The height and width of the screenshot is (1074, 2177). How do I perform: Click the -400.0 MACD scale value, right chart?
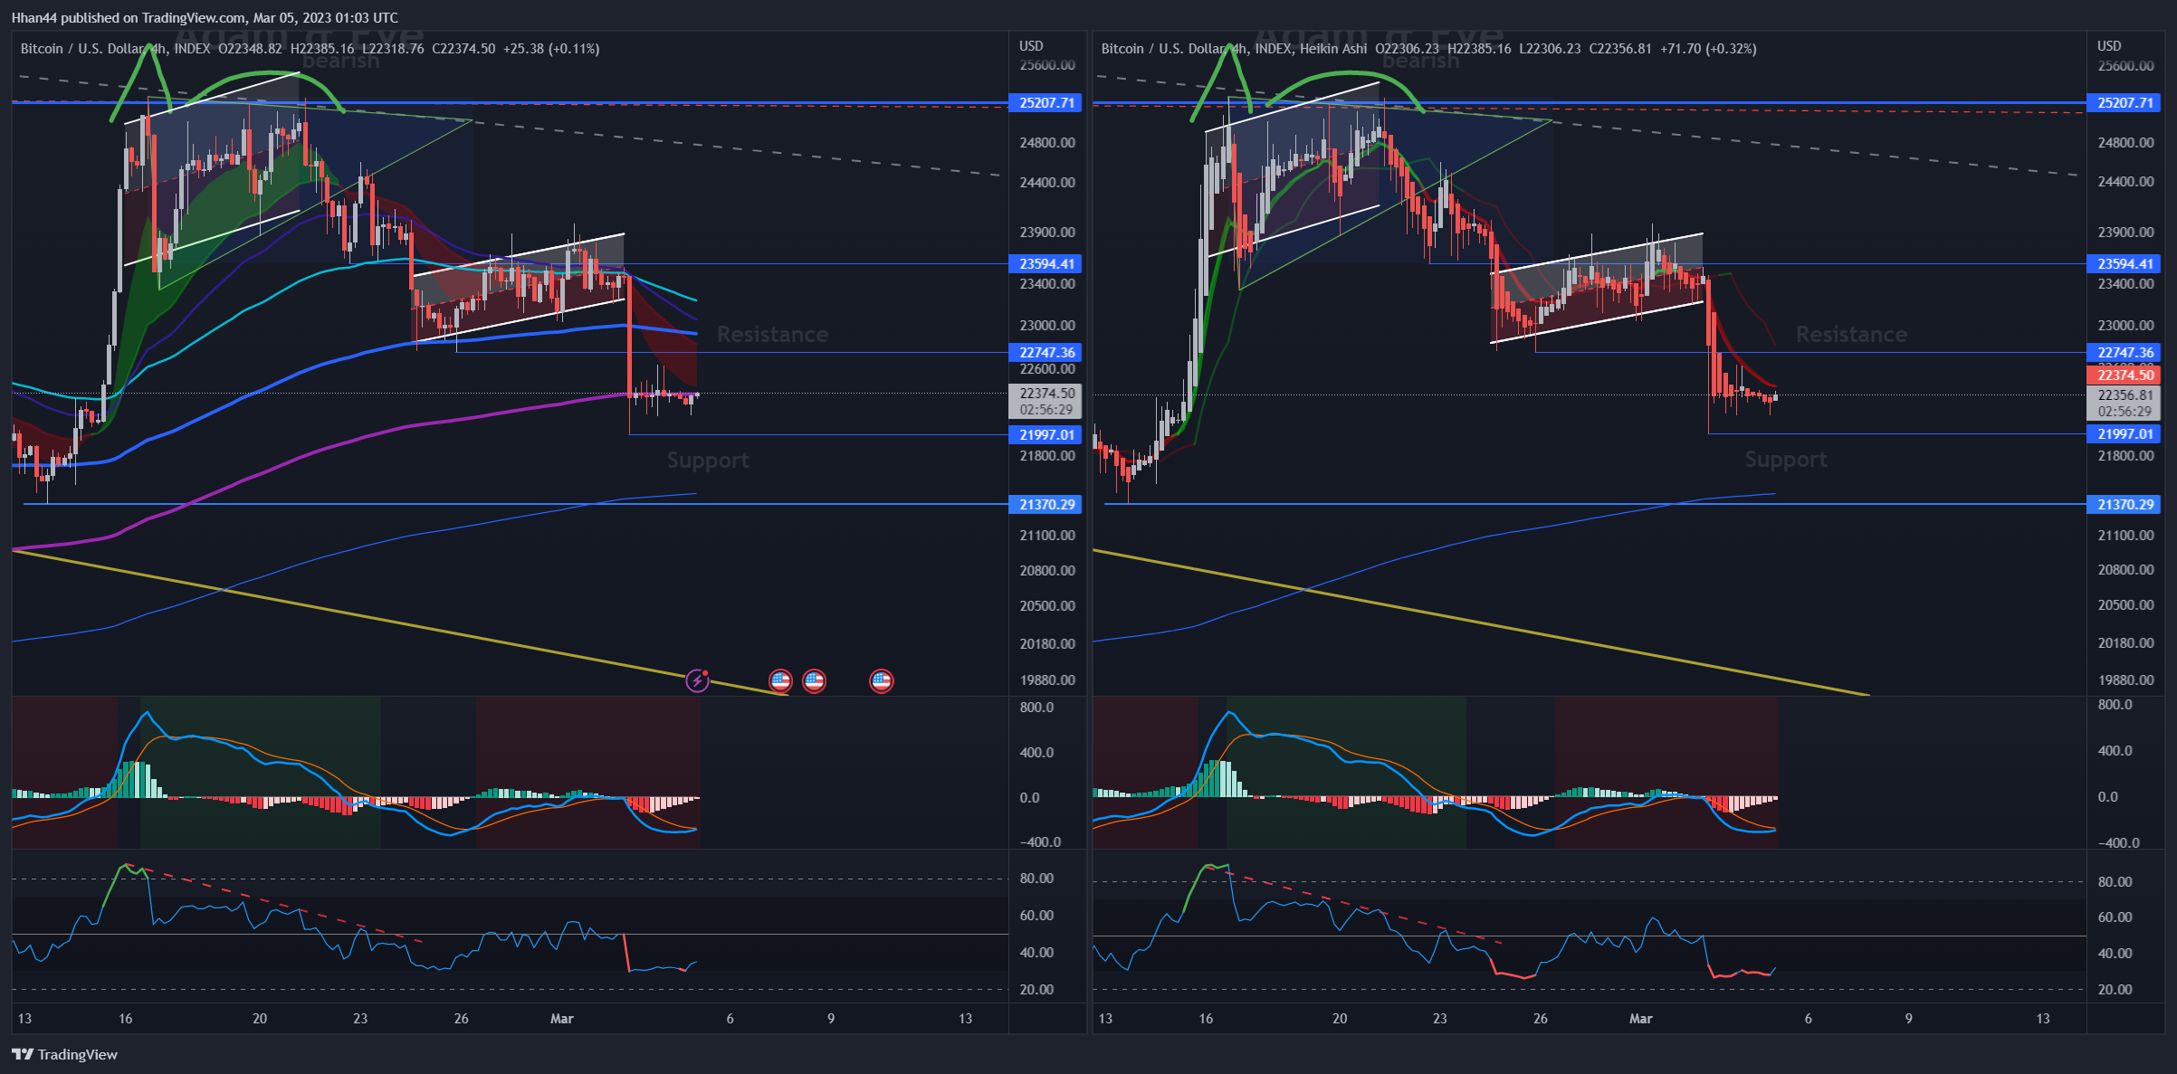pyautogui.click(x=2119, y=843)
